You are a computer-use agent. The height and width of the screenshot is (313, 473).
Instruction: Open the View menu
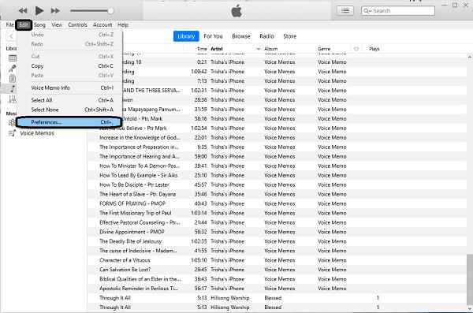pyautogui.click(x=57, y=24)
